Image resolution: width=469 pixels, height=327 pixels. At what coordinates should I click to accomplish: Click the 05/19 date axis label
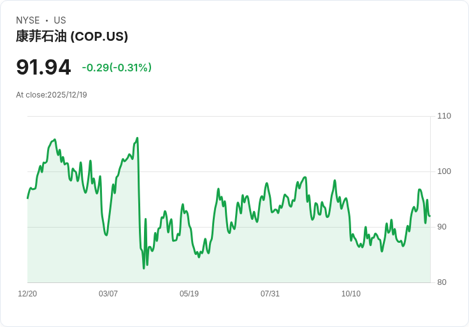coord(189,294)
